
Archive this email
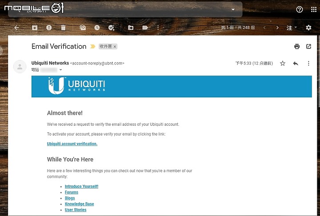pos(35,28)
